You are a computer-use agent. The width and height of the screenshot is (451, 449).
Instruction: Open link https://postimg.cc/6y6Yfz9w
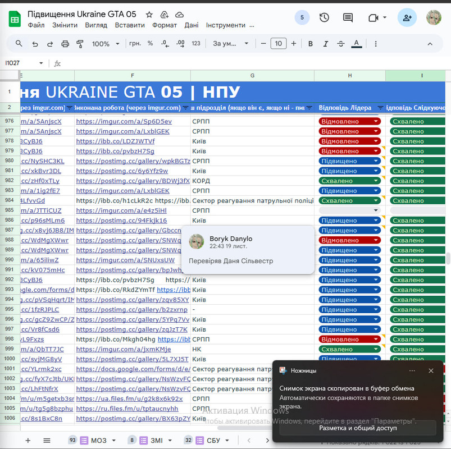[x=122, y=171]
